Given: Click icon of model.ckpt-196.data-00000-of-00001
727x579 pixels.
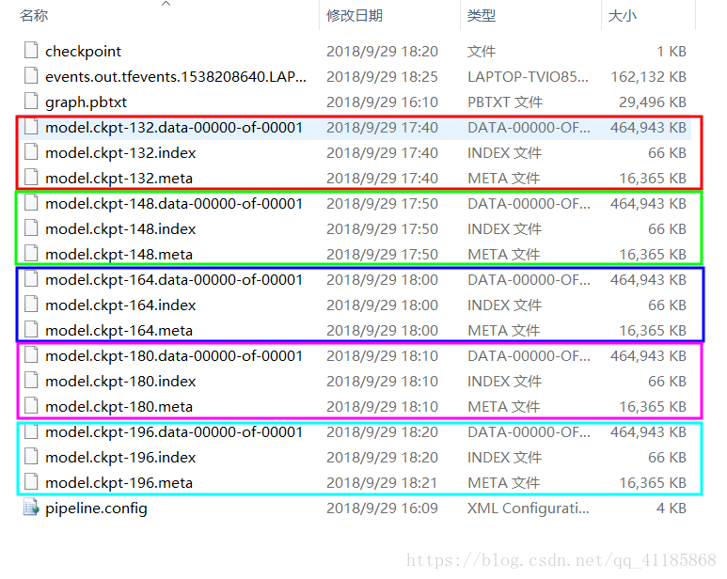Looking at the screenshot, I should pyautogui.click(x=31, y=431).
